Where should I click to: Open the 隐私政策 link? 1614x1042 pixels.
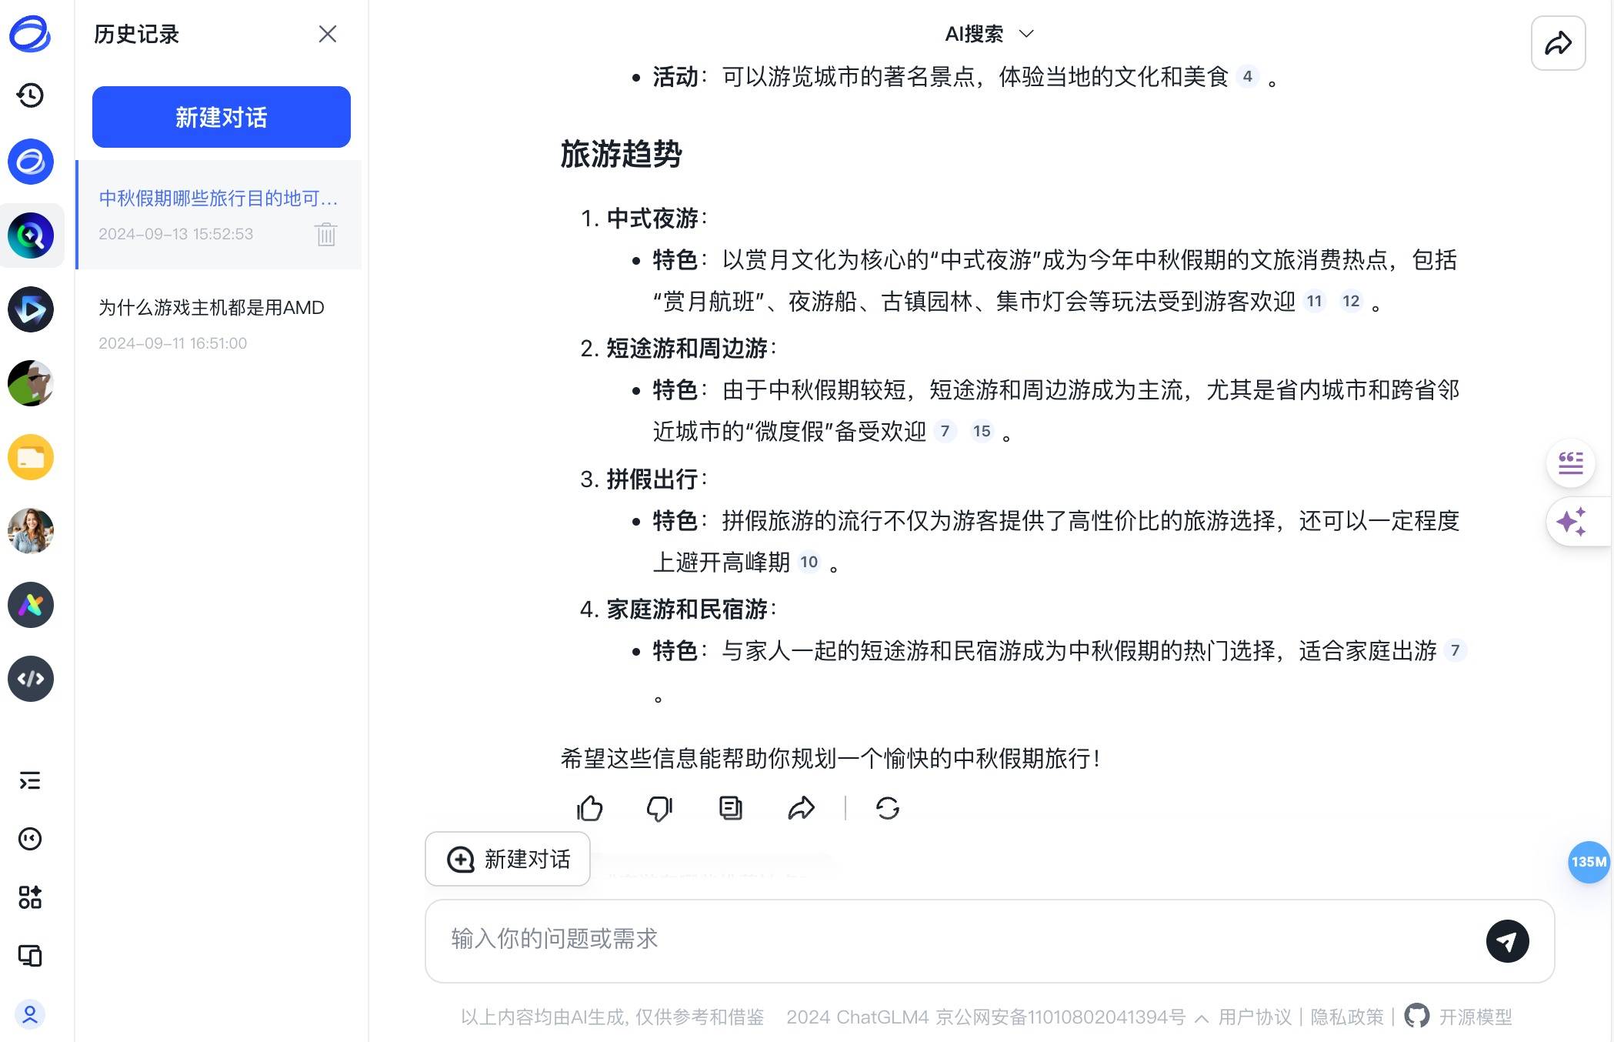[1346, 1017]
